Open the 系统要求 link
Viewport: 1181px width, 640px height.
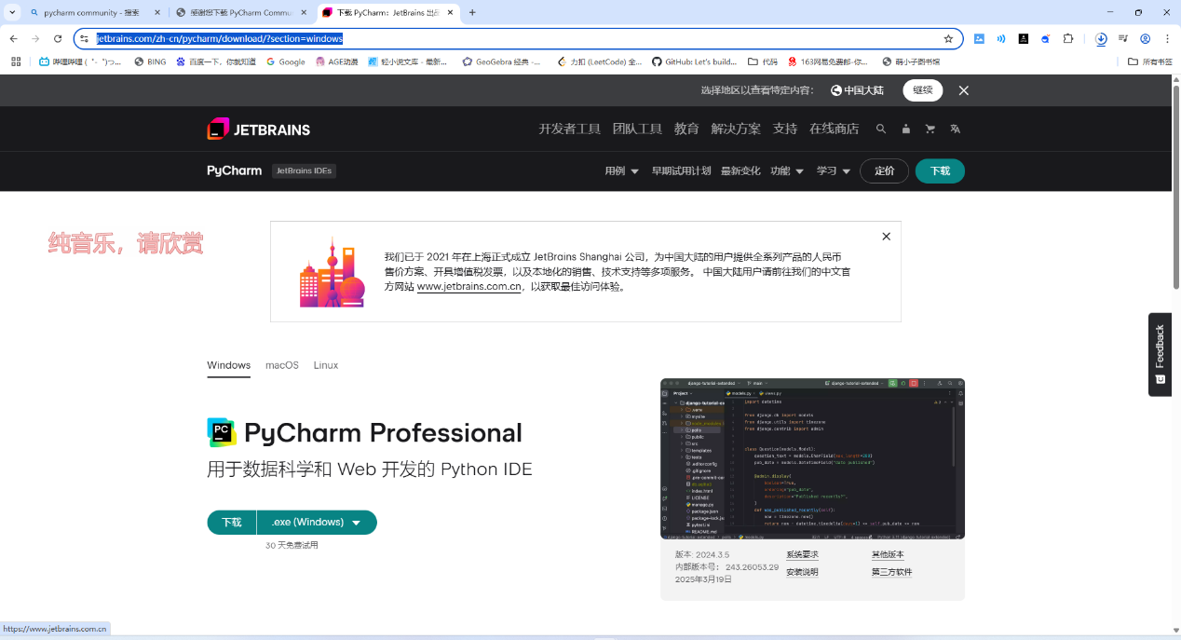(802, 554)
